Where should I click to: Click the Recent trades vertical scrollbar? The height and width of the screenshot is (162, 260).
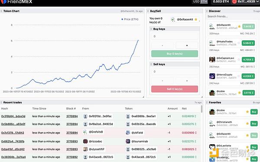(201, 109)
